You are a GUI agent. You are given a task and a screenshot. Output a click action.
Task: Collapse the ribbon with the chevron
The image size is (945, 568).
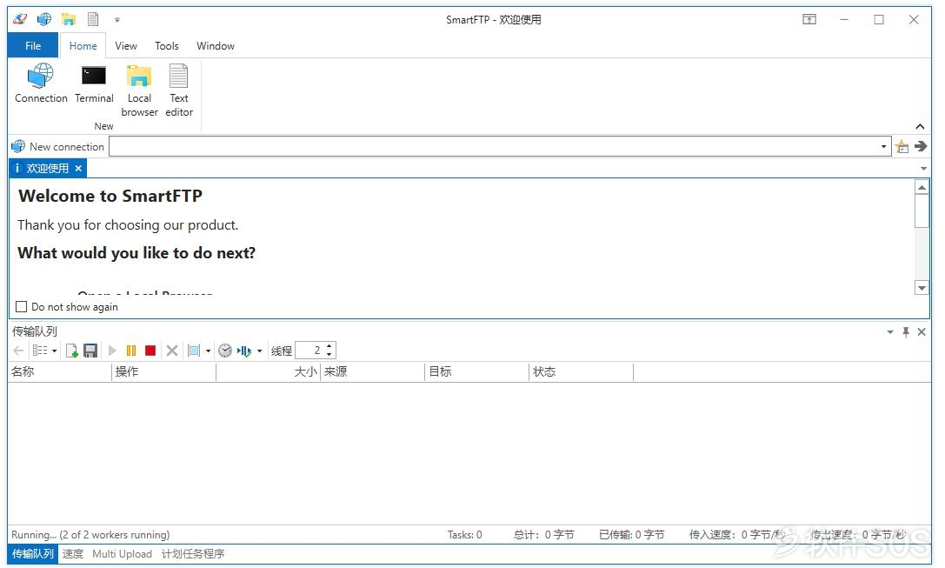[920, 127]
